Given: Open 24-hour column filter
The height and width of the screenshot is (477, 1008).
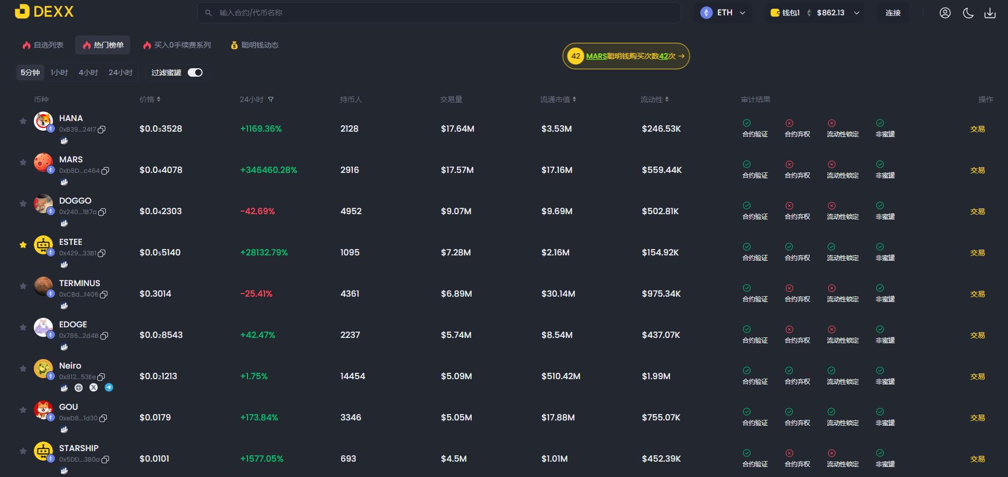Looking at the screenshot, I should click(271, 99).
